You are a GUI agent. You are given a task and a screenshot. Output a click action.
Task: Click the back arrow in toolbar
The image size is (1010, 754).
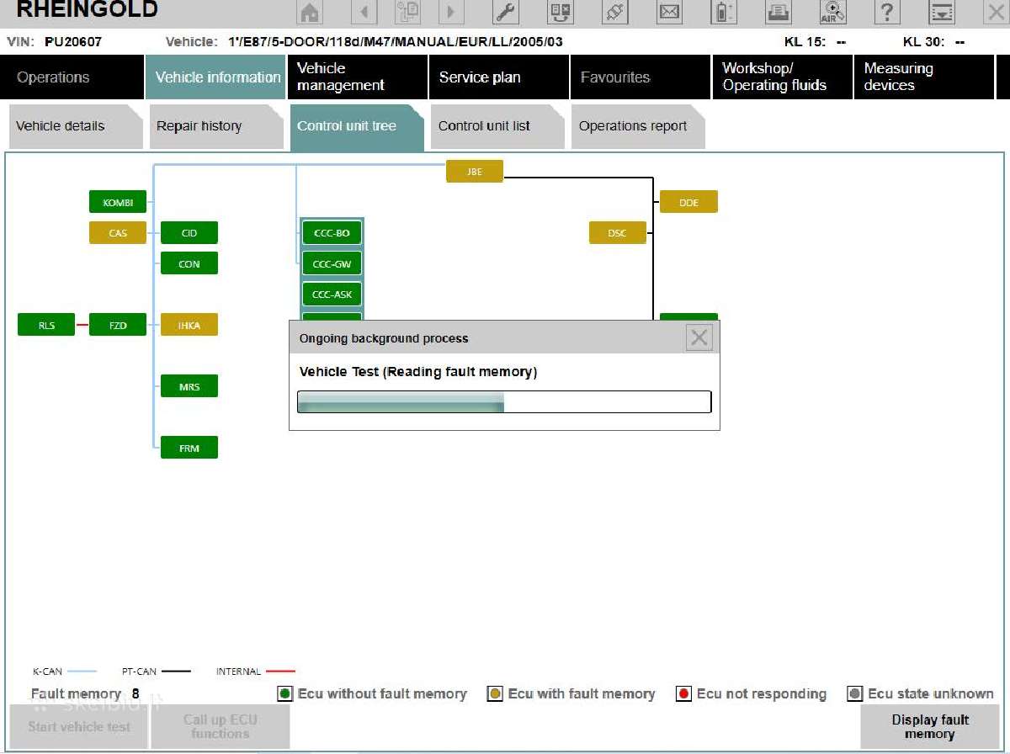[364, 12]
